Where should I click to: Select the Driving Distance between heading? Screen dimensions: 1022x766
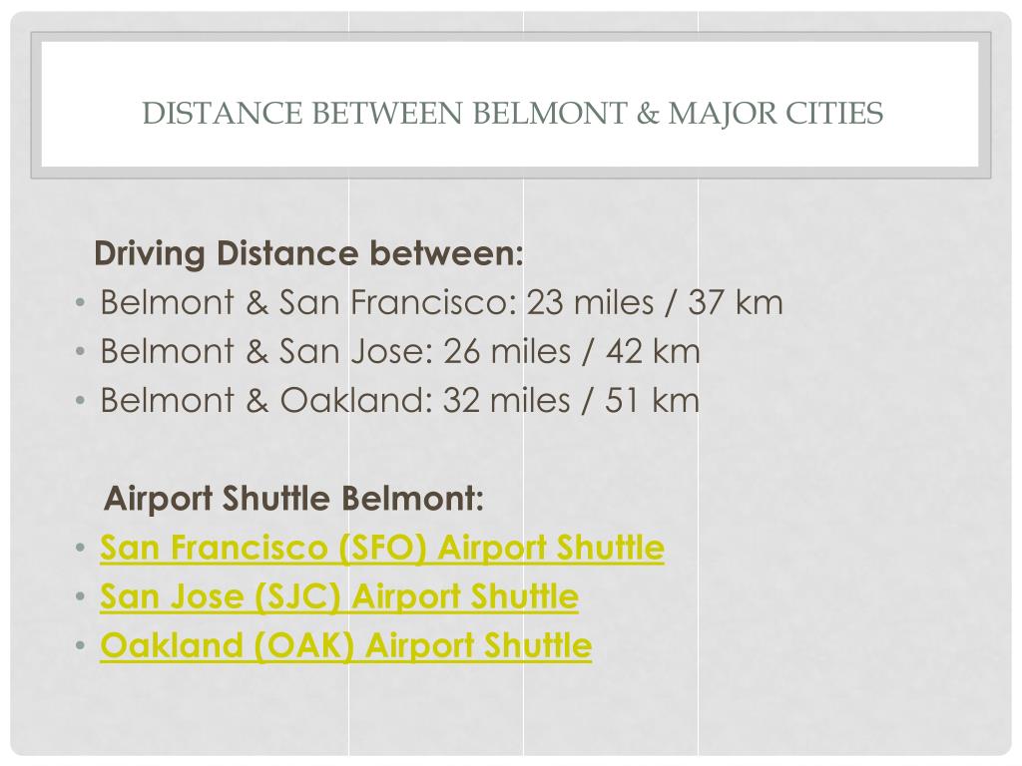[x=309, y=253]
